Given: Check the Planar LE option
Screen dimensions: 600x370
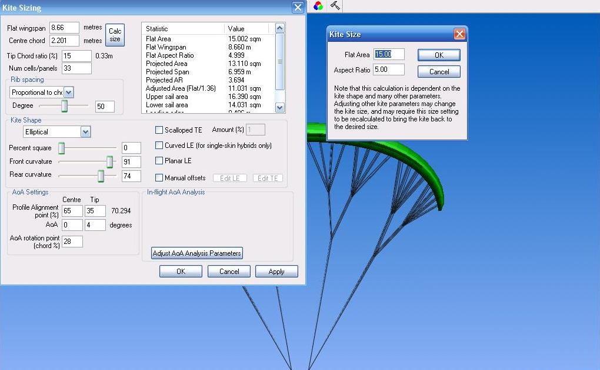Looking at the screenshot, I should coord(159,161).
